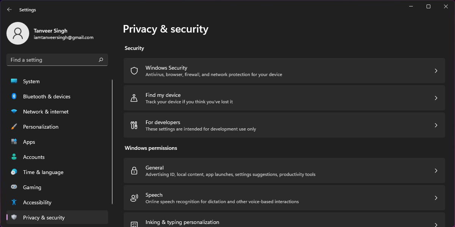Screen dimensions: 455x227
Task: Click the Find a setting search box
Action: (x=57, y=60)
